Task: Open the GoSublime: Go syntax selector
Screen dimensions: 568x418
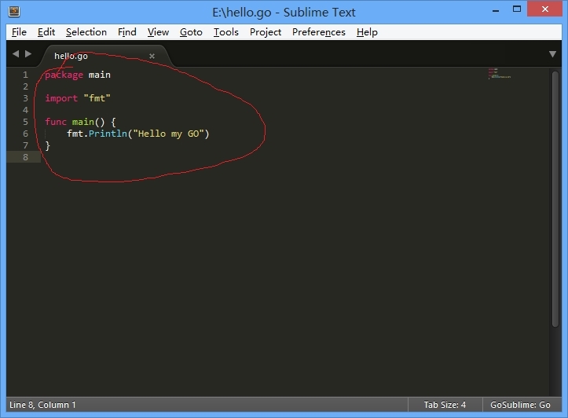Action: 521,405
